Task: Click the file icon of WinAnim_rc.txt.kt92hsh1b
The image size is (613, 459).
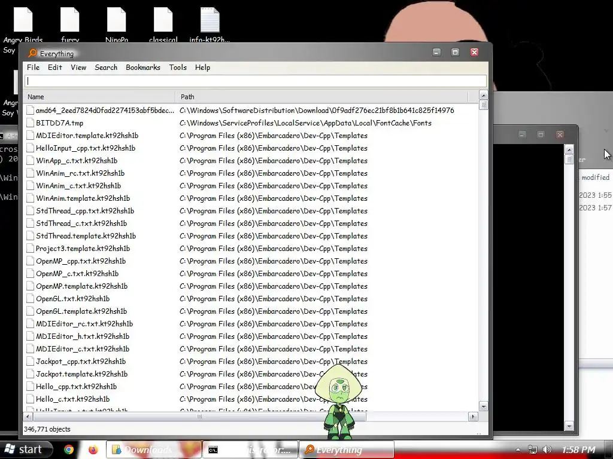Action: pyautogui.click(x=30, y=173)
